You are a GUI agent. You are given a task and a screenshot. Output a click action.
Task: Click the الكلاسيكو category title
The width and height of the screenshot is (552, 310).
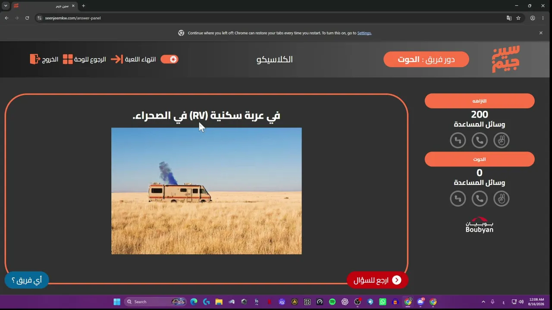tap(275, 59)
